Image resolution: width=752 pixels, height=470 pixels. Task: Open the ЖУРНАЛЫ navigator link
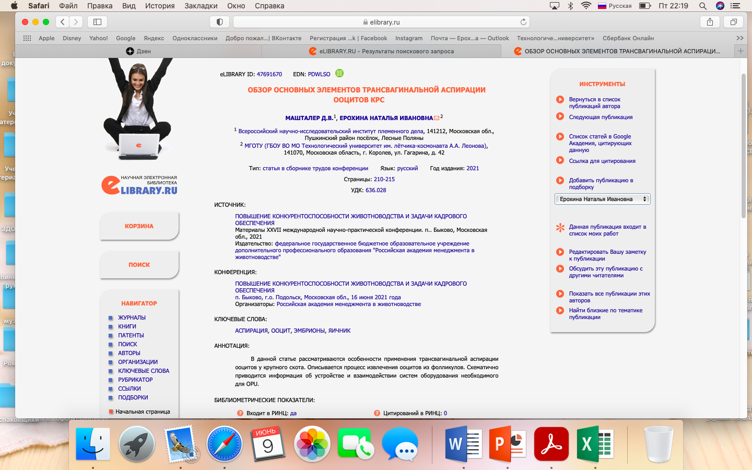point(132,318)
